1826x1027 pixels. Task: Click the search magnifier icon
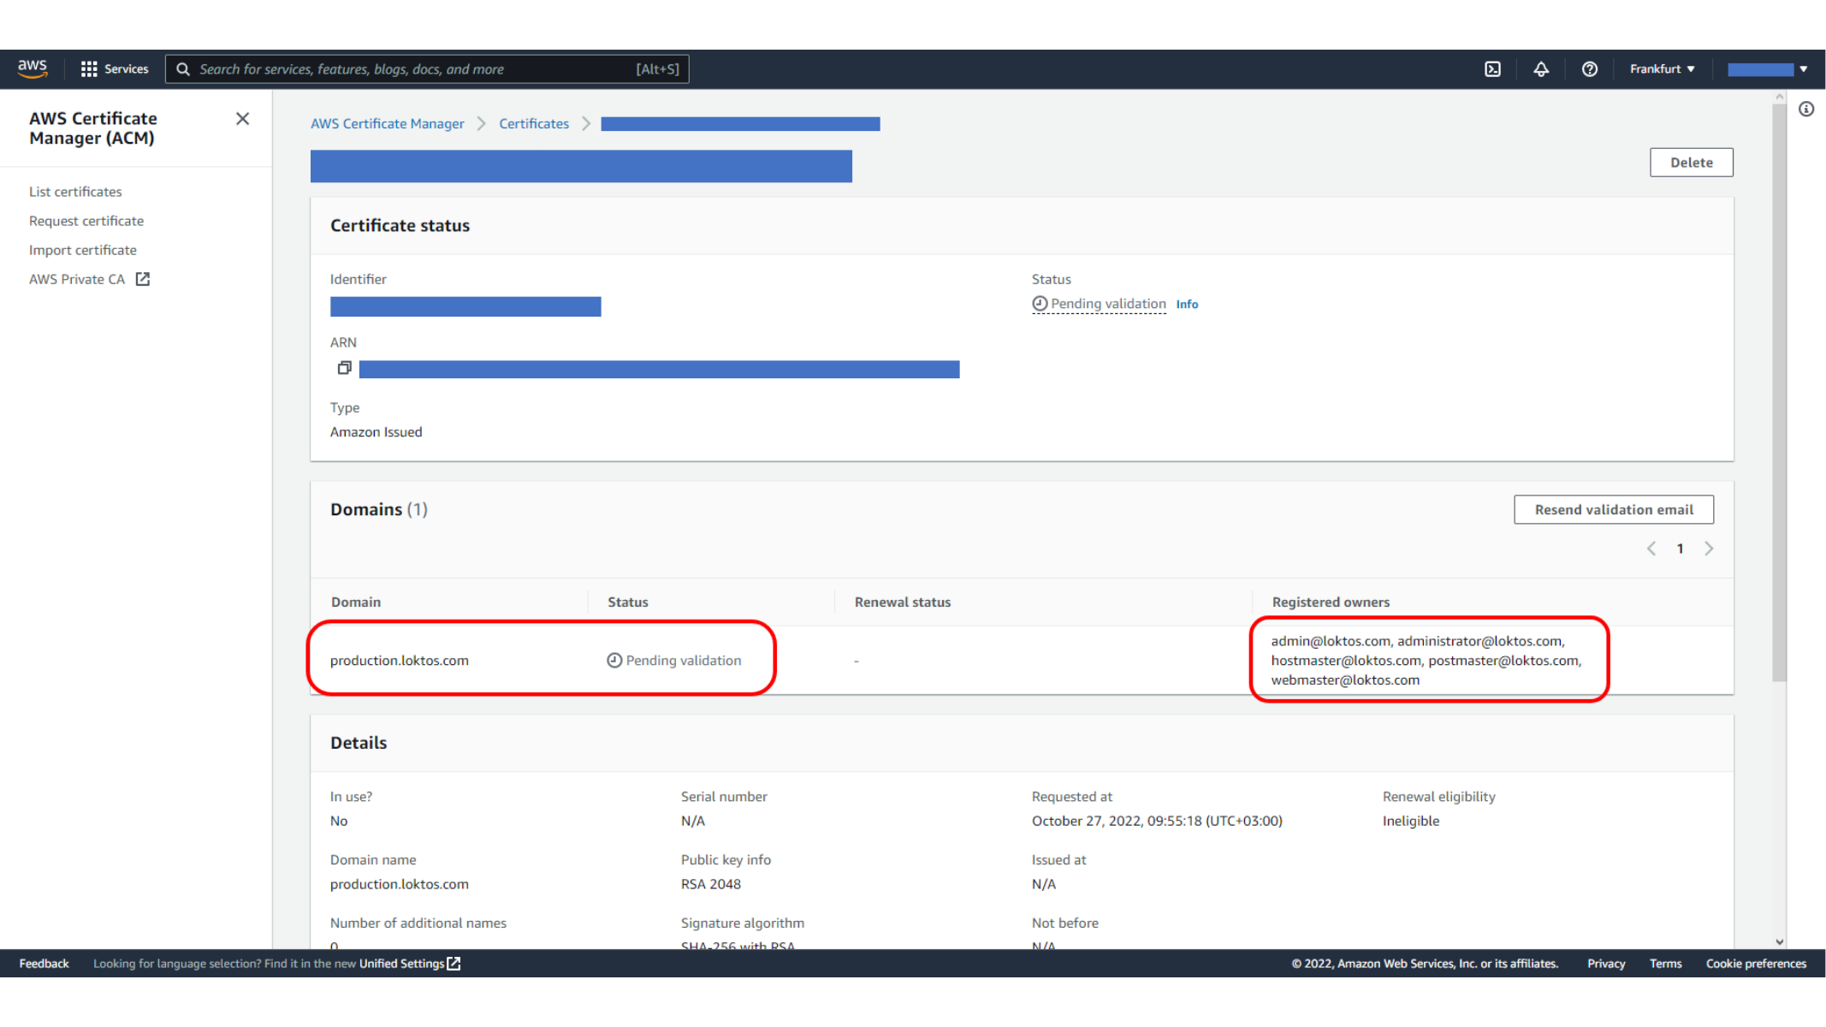pyautogui.click(x=183, y=68)
